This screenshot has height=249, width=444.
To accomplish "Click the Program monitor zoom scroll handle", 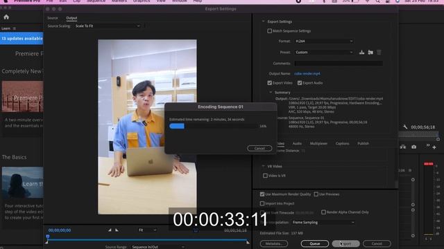I will click(438, 140).
